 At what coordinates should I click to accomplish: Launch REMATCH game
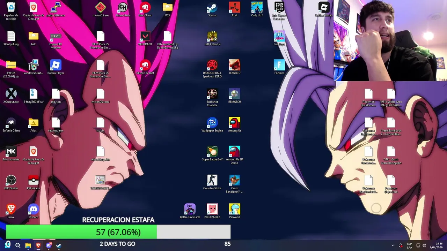[x=234, y=96]
